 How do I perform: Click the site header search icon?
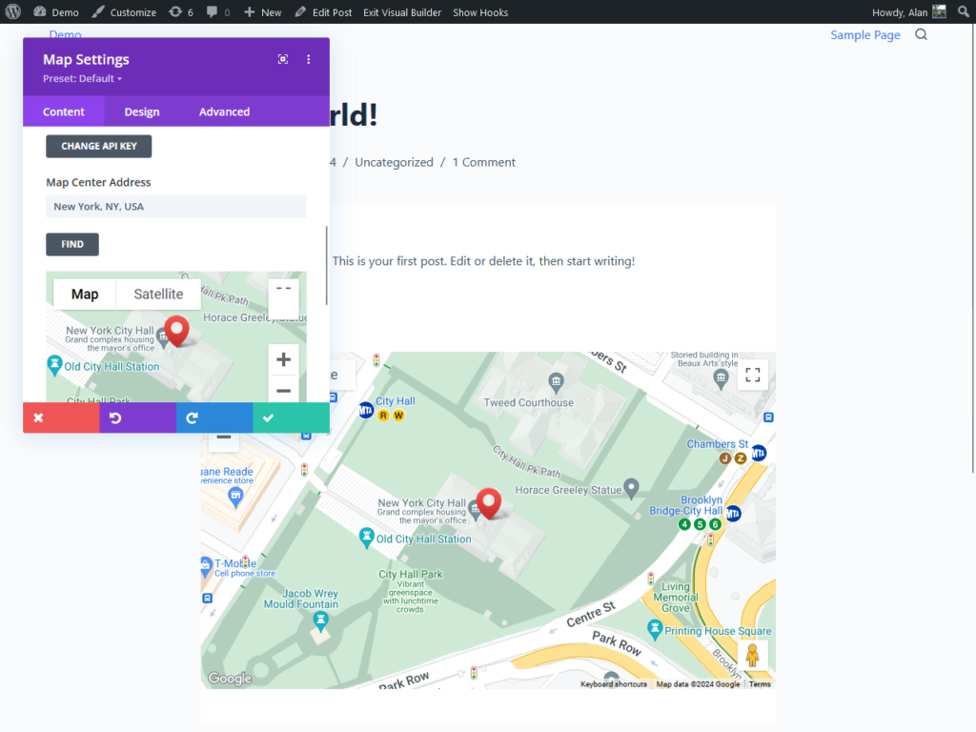[x=922, y=35]
